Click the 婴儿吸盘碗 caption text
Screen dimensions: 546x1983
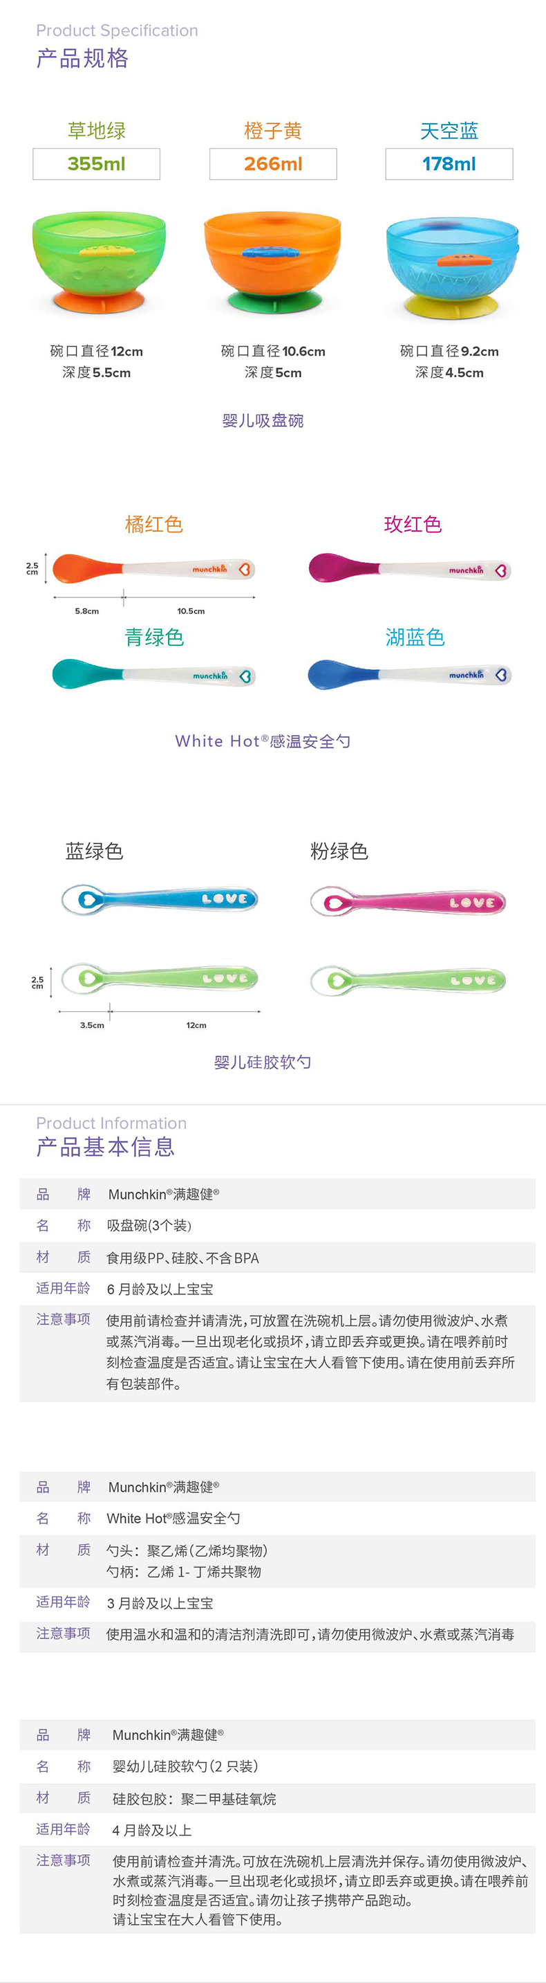coord(263,420)
